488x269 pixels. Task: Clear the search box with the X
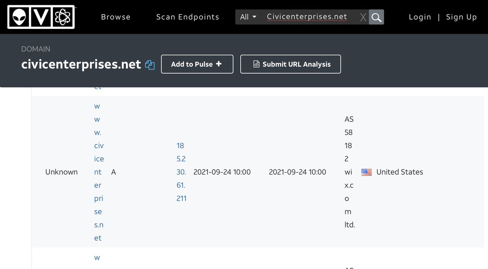(x=363, y=17)
